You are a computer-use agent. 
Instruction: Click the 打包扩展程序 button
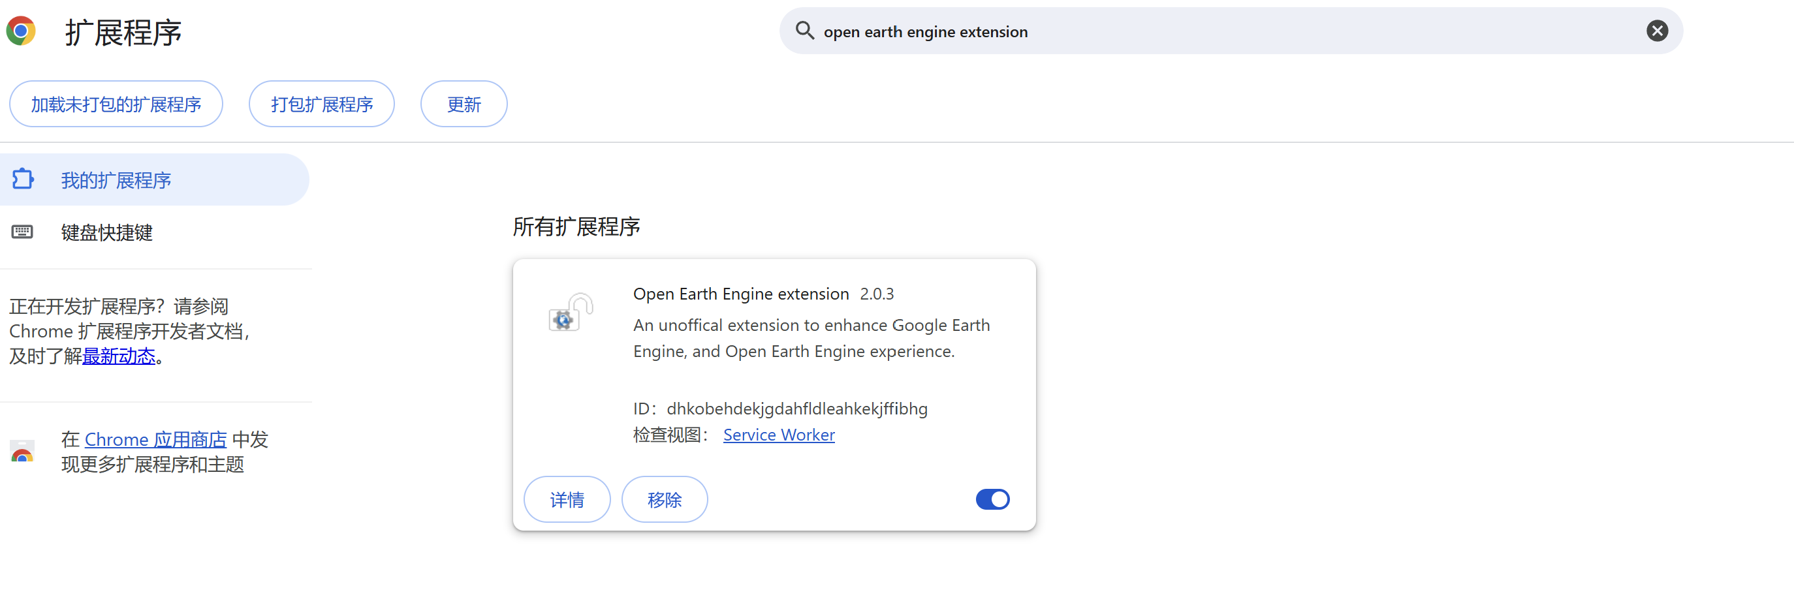coord(321,103)
